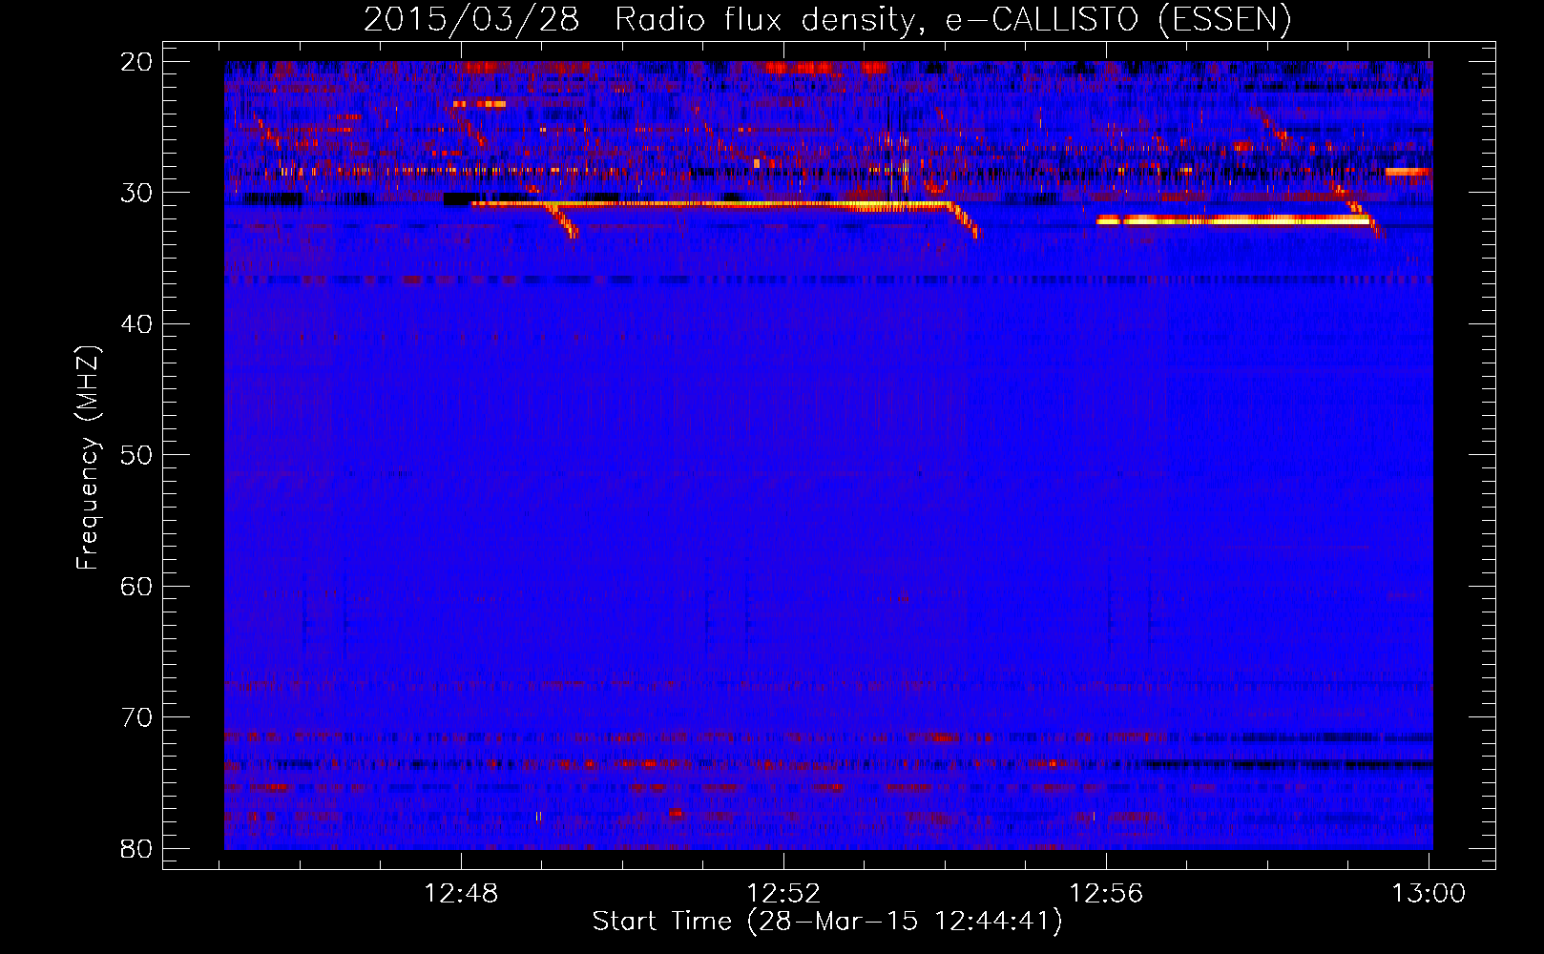The height and width of the screenshot is (954, 1544).
Task: Click the 'Frequency (MHZ)' y-axis label
Action: (x=88, y=457)
